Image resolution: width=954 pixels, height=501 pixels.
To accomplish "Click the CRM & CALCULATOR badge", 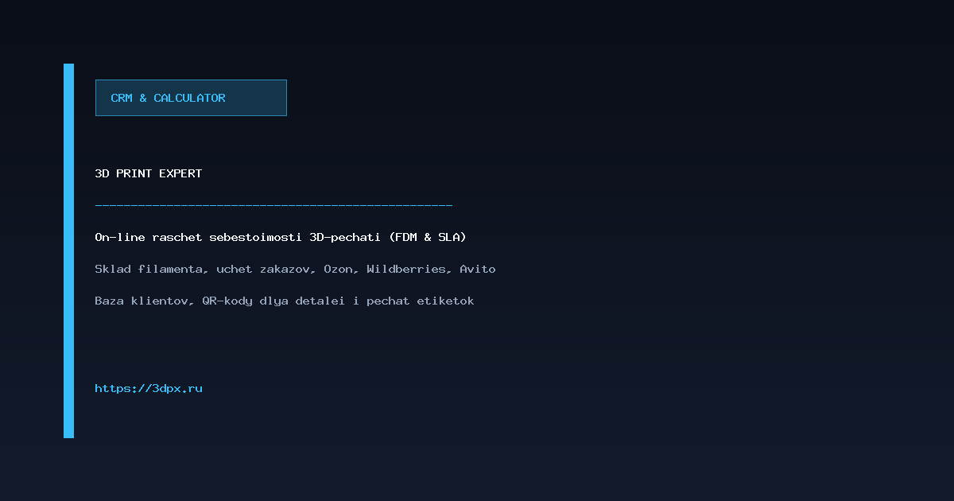I will point(191,98).
